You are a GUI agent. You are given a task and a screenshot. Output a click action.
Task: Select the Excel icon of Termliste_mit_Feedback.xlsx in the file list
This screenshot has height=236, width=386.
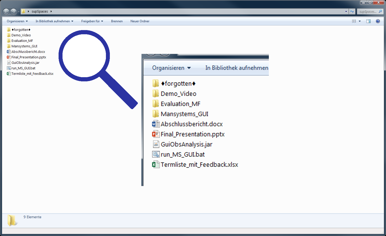pyautogui.click(x=9, y=74)
